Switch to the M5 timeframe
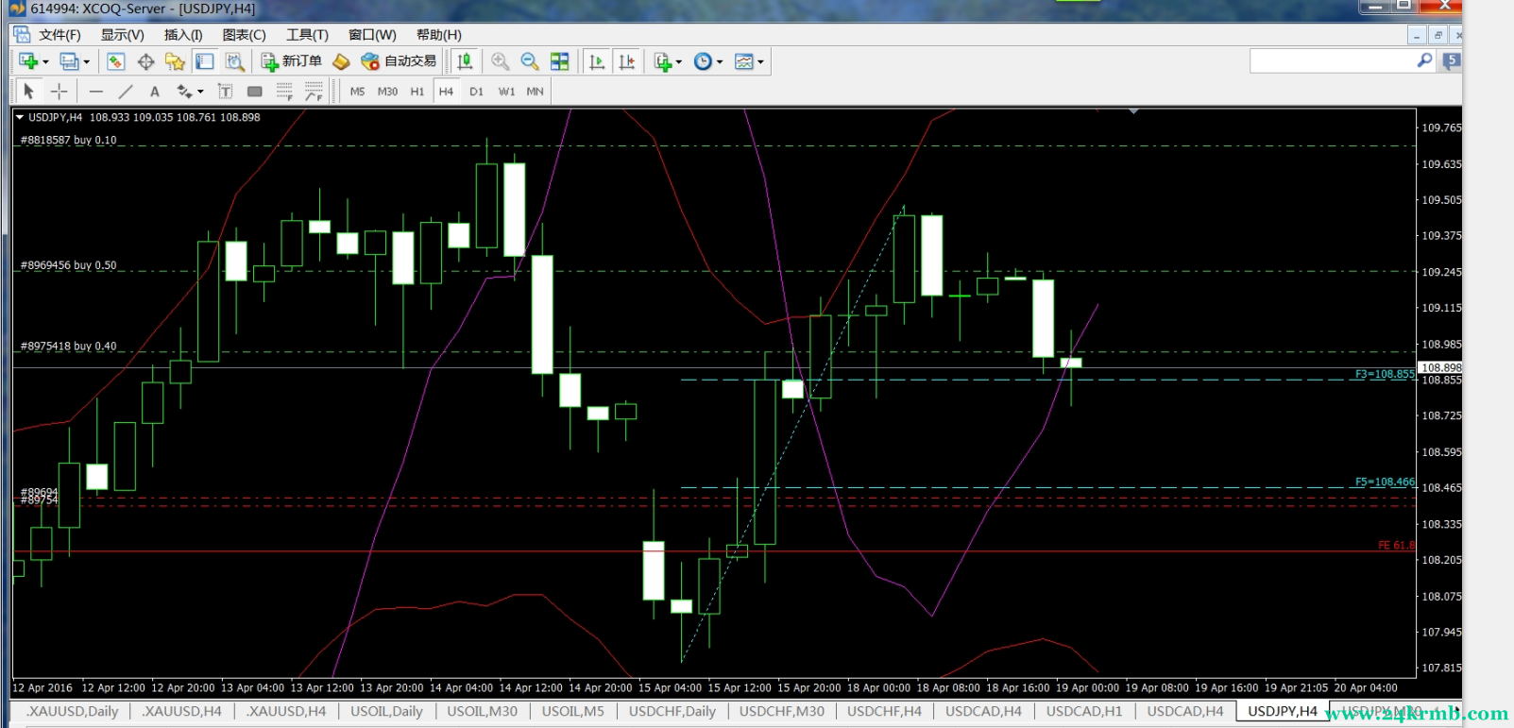Screen dimensions: 1514x728 point(357,92)
